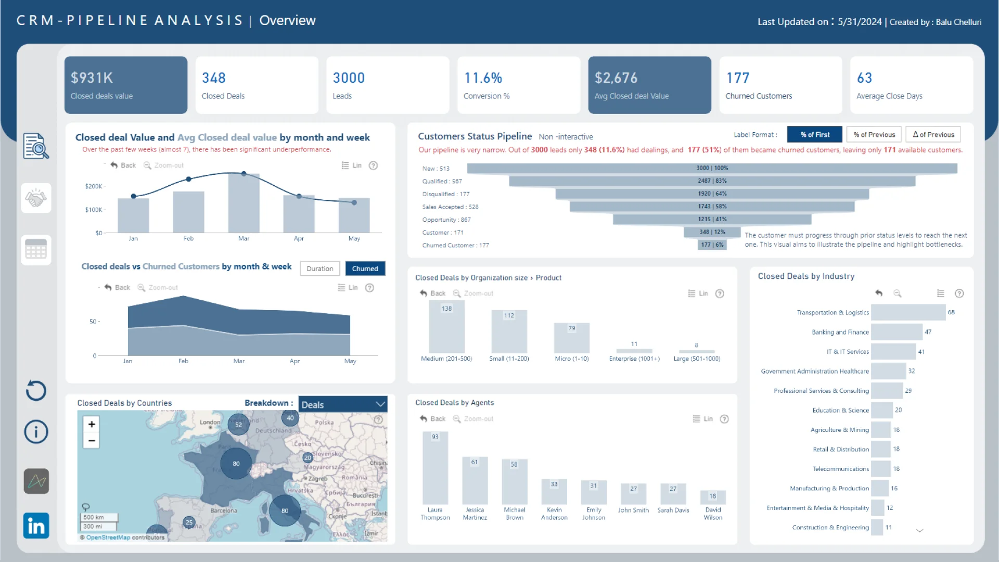Open the calendar page icon
The image size is (999, 562).
click(36, 250)
